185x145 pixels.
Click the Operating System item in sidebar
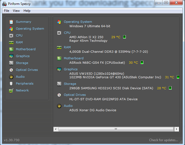click(30, 29)
